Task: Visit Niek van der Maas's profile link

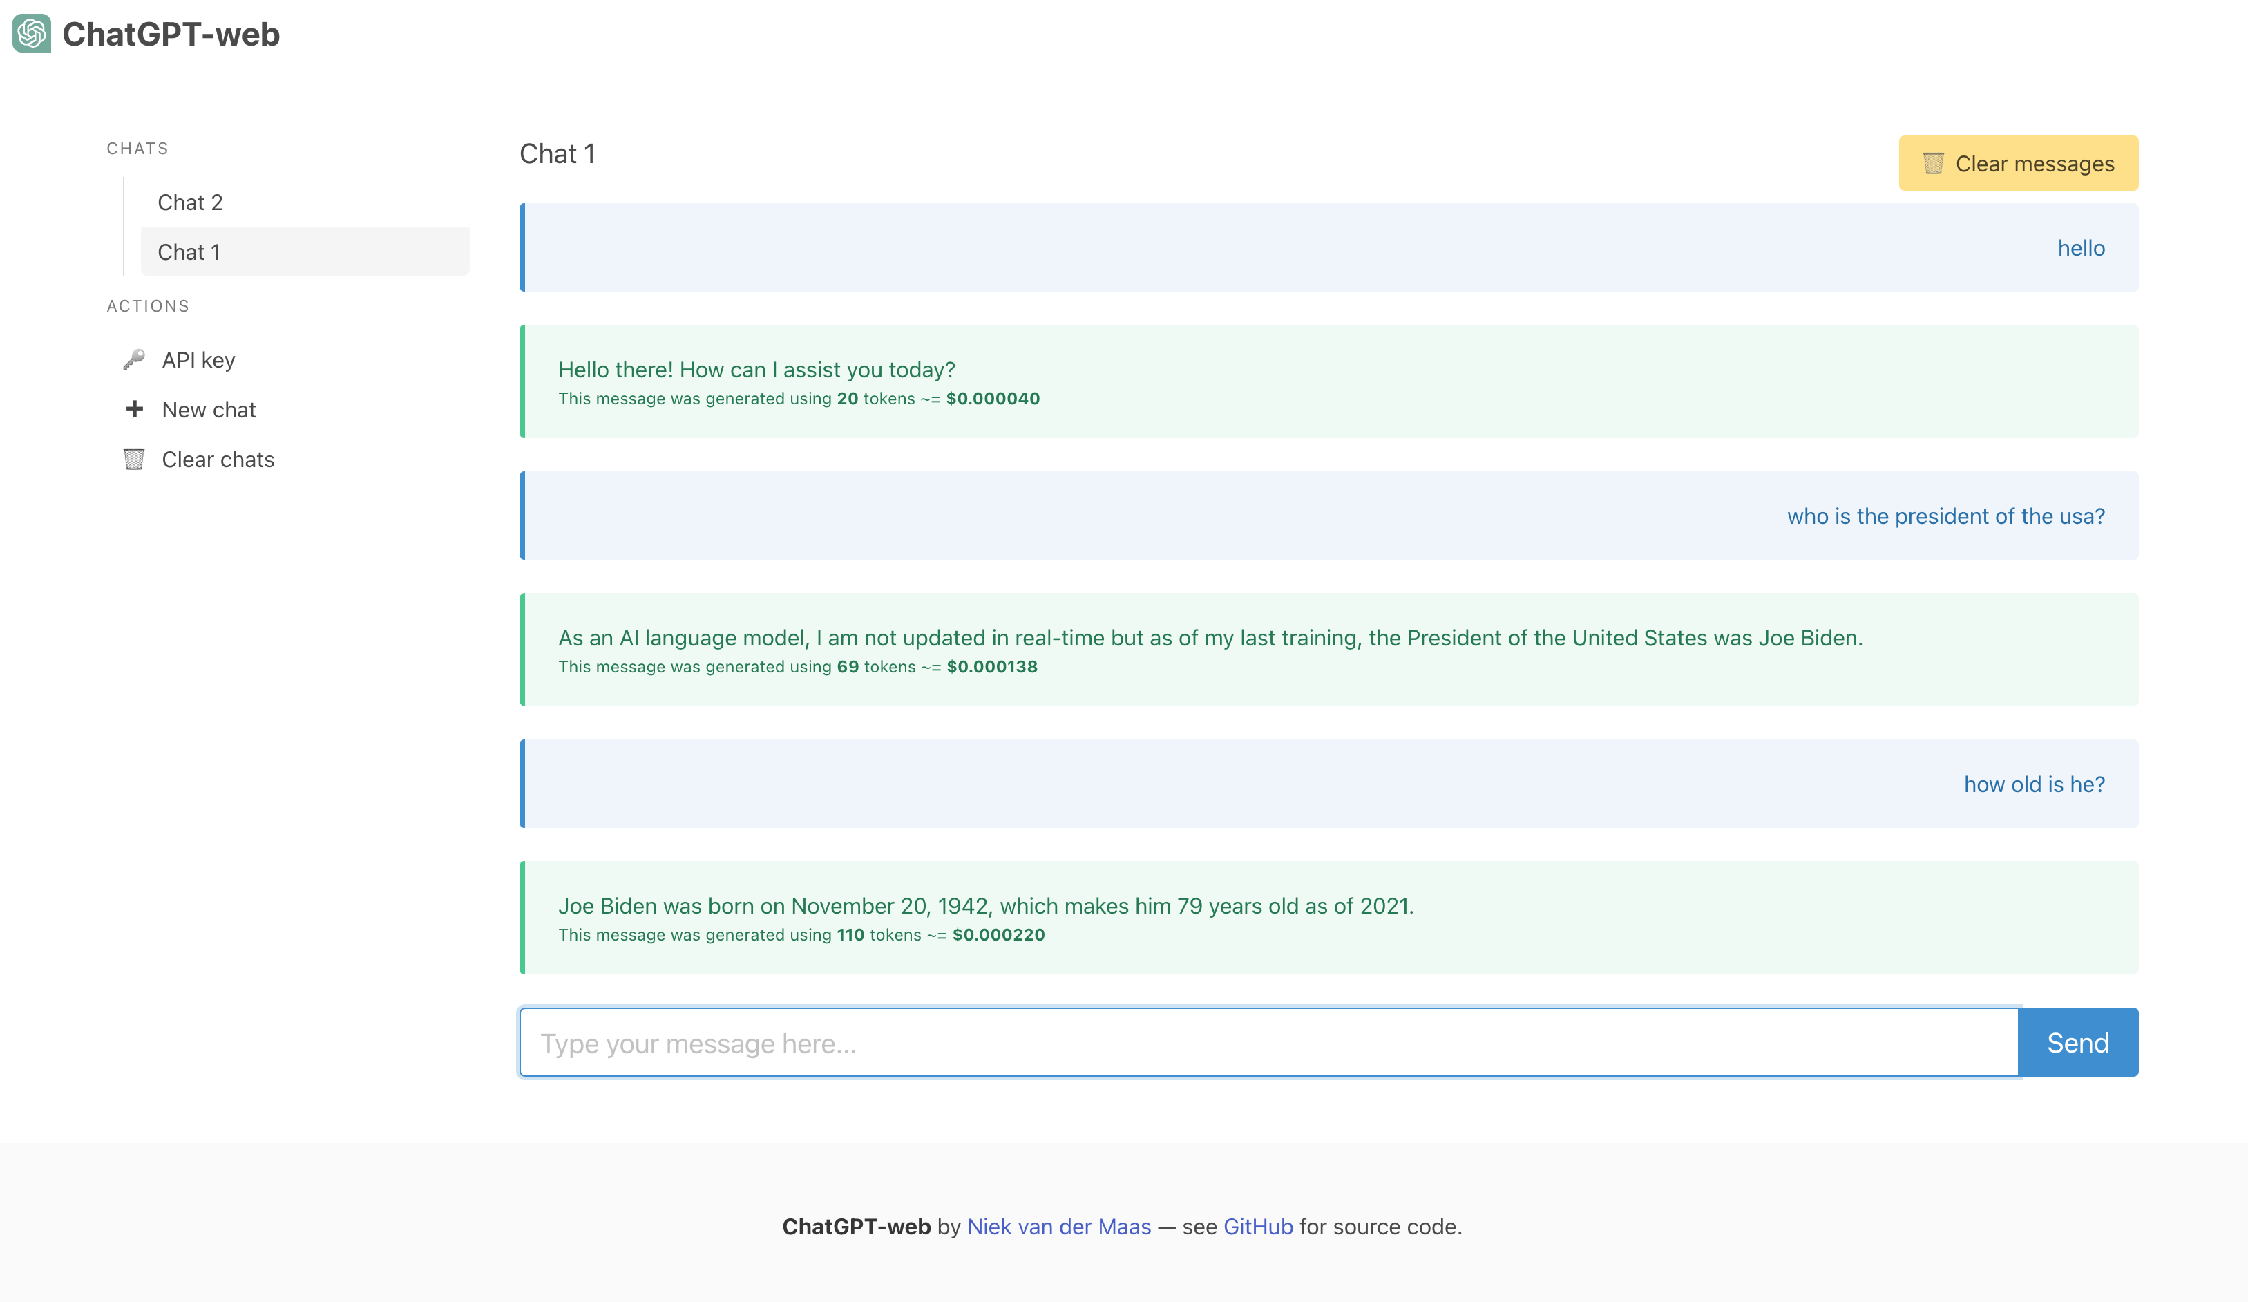Action: [x=1059, y=1226]
